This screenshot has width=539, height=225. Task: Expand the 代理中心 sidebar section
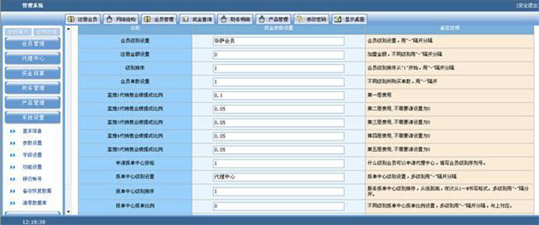pyautogui.click(x=33, y=58)
